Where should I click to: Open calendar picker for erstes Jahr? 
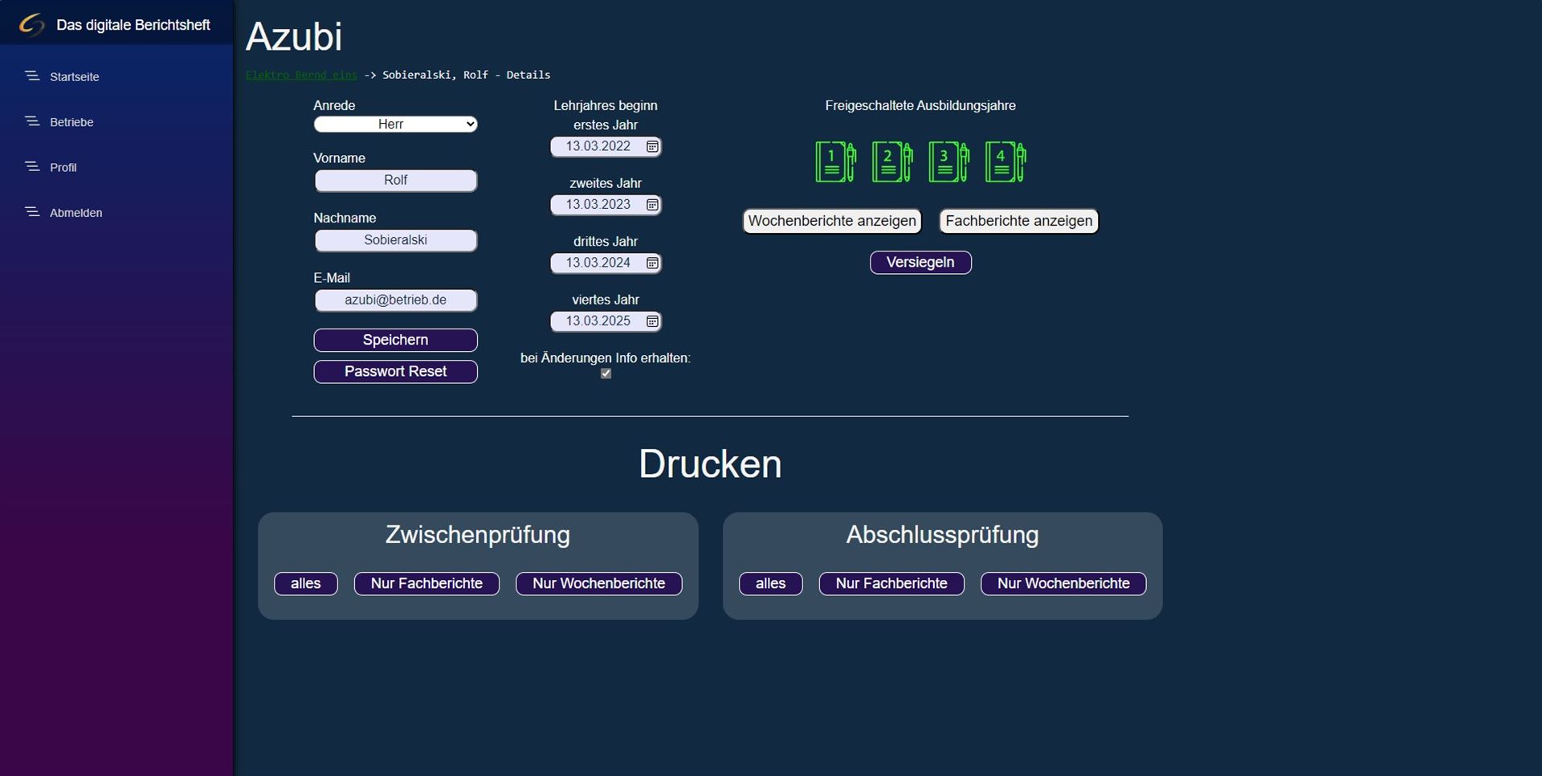pos(652,146)
